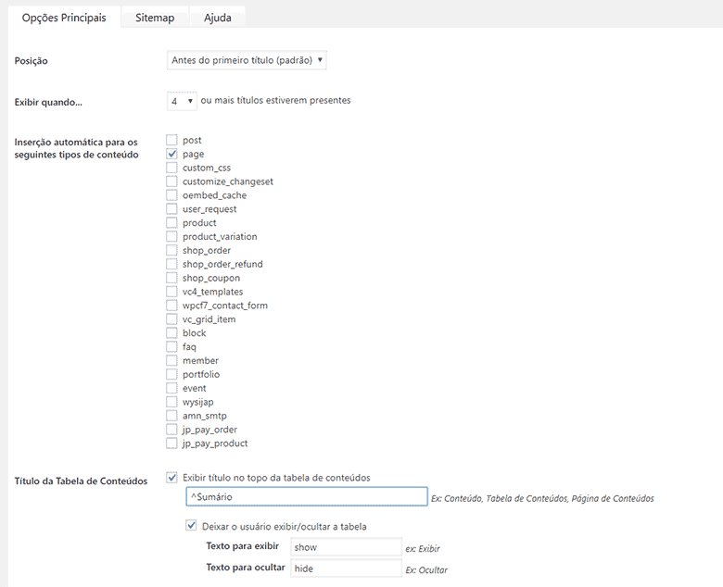Open the Ajuda tab
The height and width of the screenshot is (587, 723).
click(218, 18)
